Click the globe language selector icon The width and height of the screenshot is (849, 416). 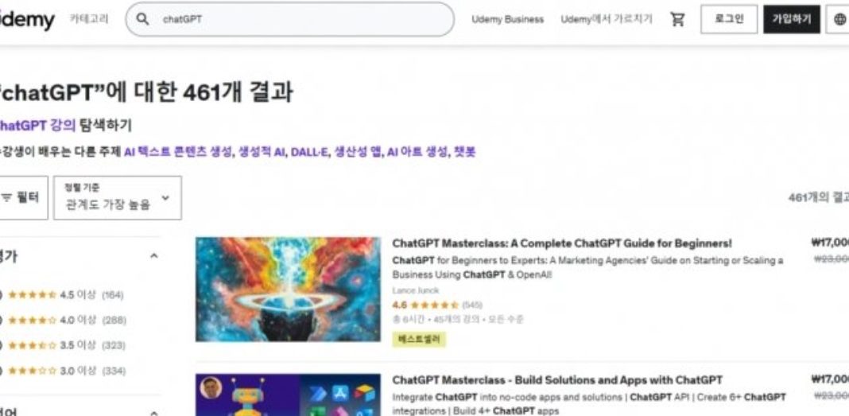tap(839, 20)
